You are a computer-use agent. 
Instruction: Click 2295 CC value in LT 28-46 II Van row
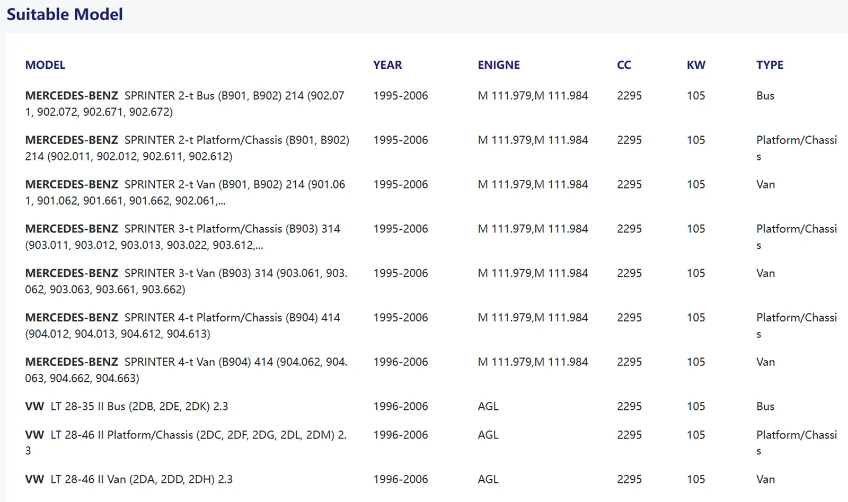pyautogui.click(x=629, y=479)
